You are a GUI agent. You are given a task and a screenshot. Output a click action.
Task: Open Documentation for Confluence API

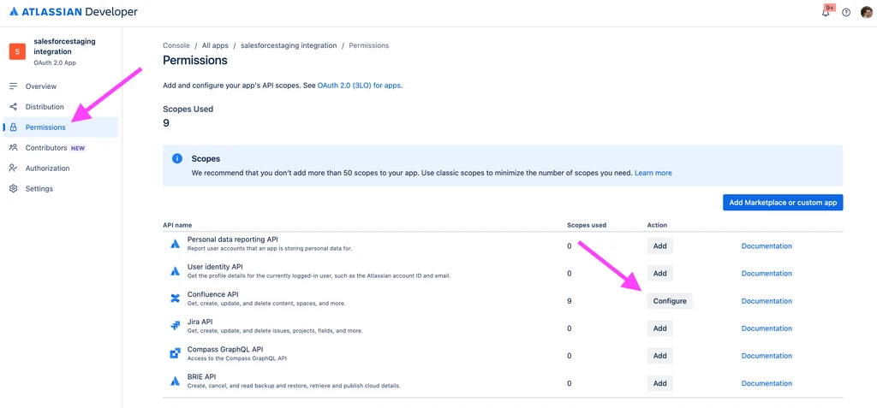[767, 301]
